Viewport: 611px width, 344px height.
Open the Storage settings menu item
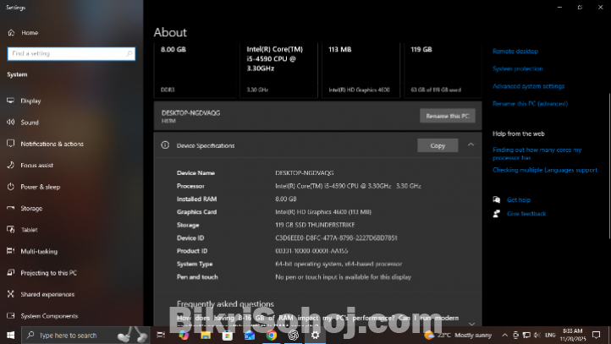[x=31, y=208]
